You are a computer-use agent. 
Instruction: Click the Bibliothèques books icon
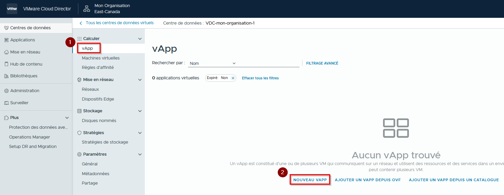[6, 76]
